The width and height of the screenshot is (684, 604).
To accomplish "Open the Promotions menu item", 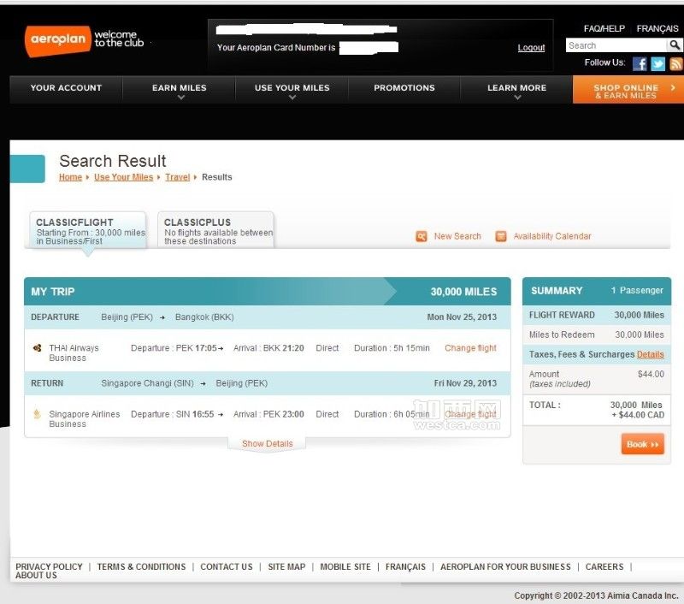I will pyautogui.click(x=404, y=88).
